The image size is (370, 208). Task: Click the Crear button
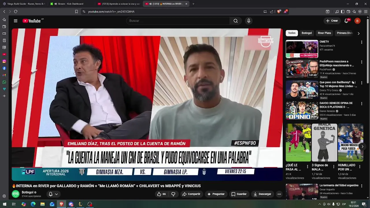click(332, 21)
